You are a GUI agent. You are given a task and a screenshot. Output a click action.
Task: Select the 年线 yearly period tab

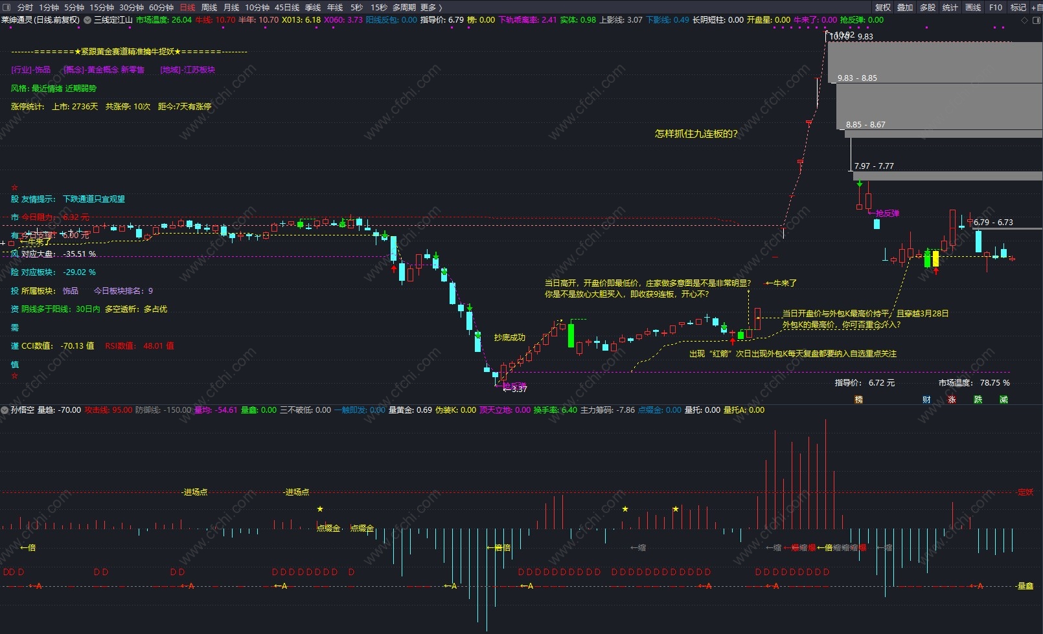pyautogui.click(x=335, y=7)
